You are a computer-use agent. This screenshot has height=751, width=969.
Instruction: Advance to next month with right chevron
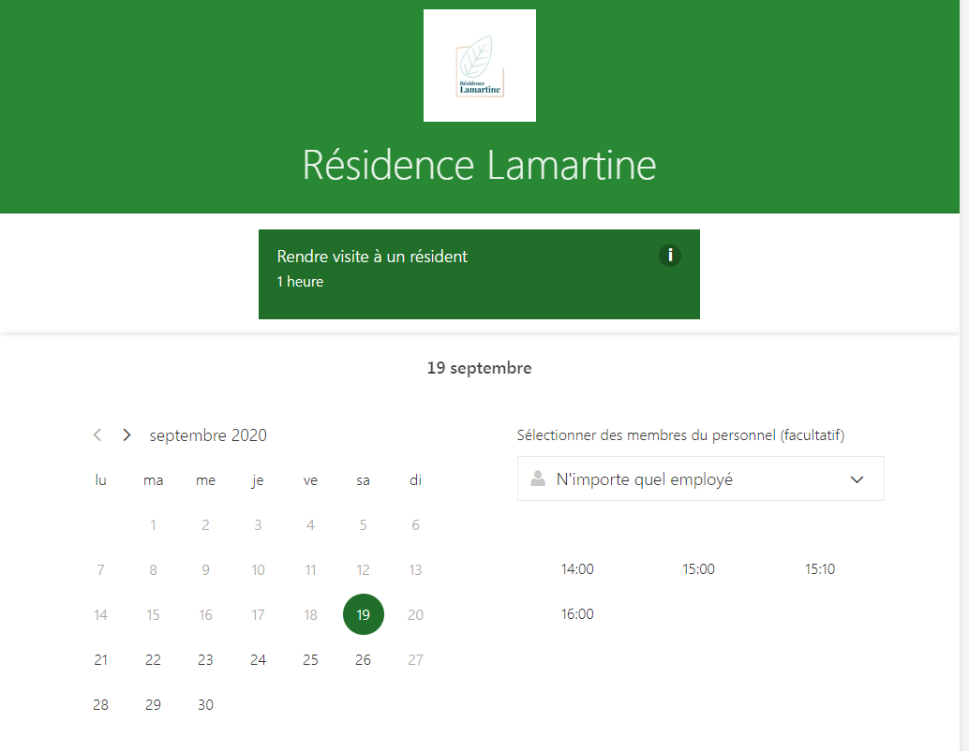coord(127,434)
